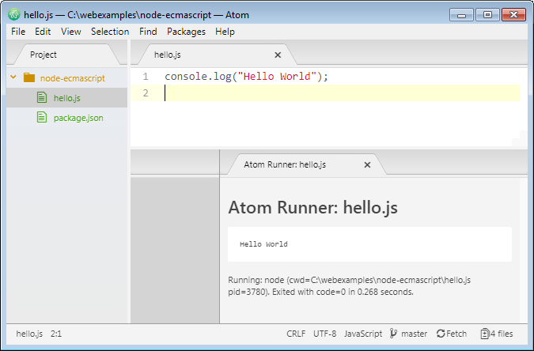Open package.json from the project tree
The width and height of the screenshot is (534, 351).
click(x=78, y=118)
